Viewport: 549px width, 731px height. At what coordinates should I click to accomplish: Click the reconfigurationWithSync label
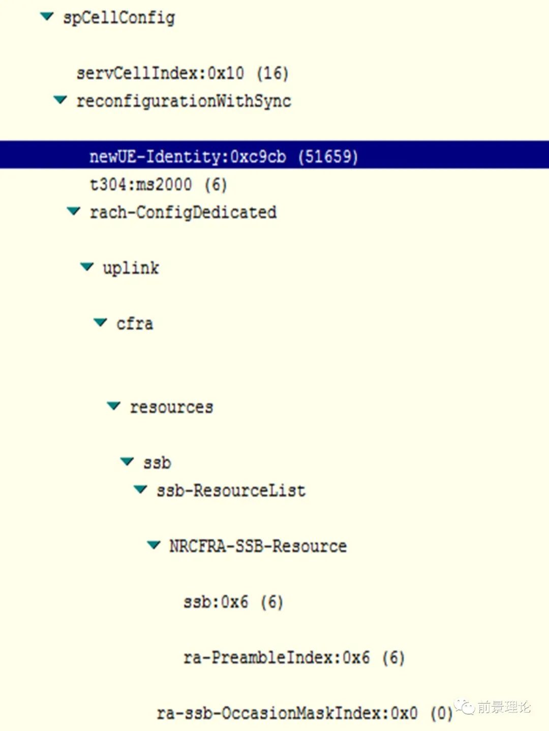pos(184,101)
